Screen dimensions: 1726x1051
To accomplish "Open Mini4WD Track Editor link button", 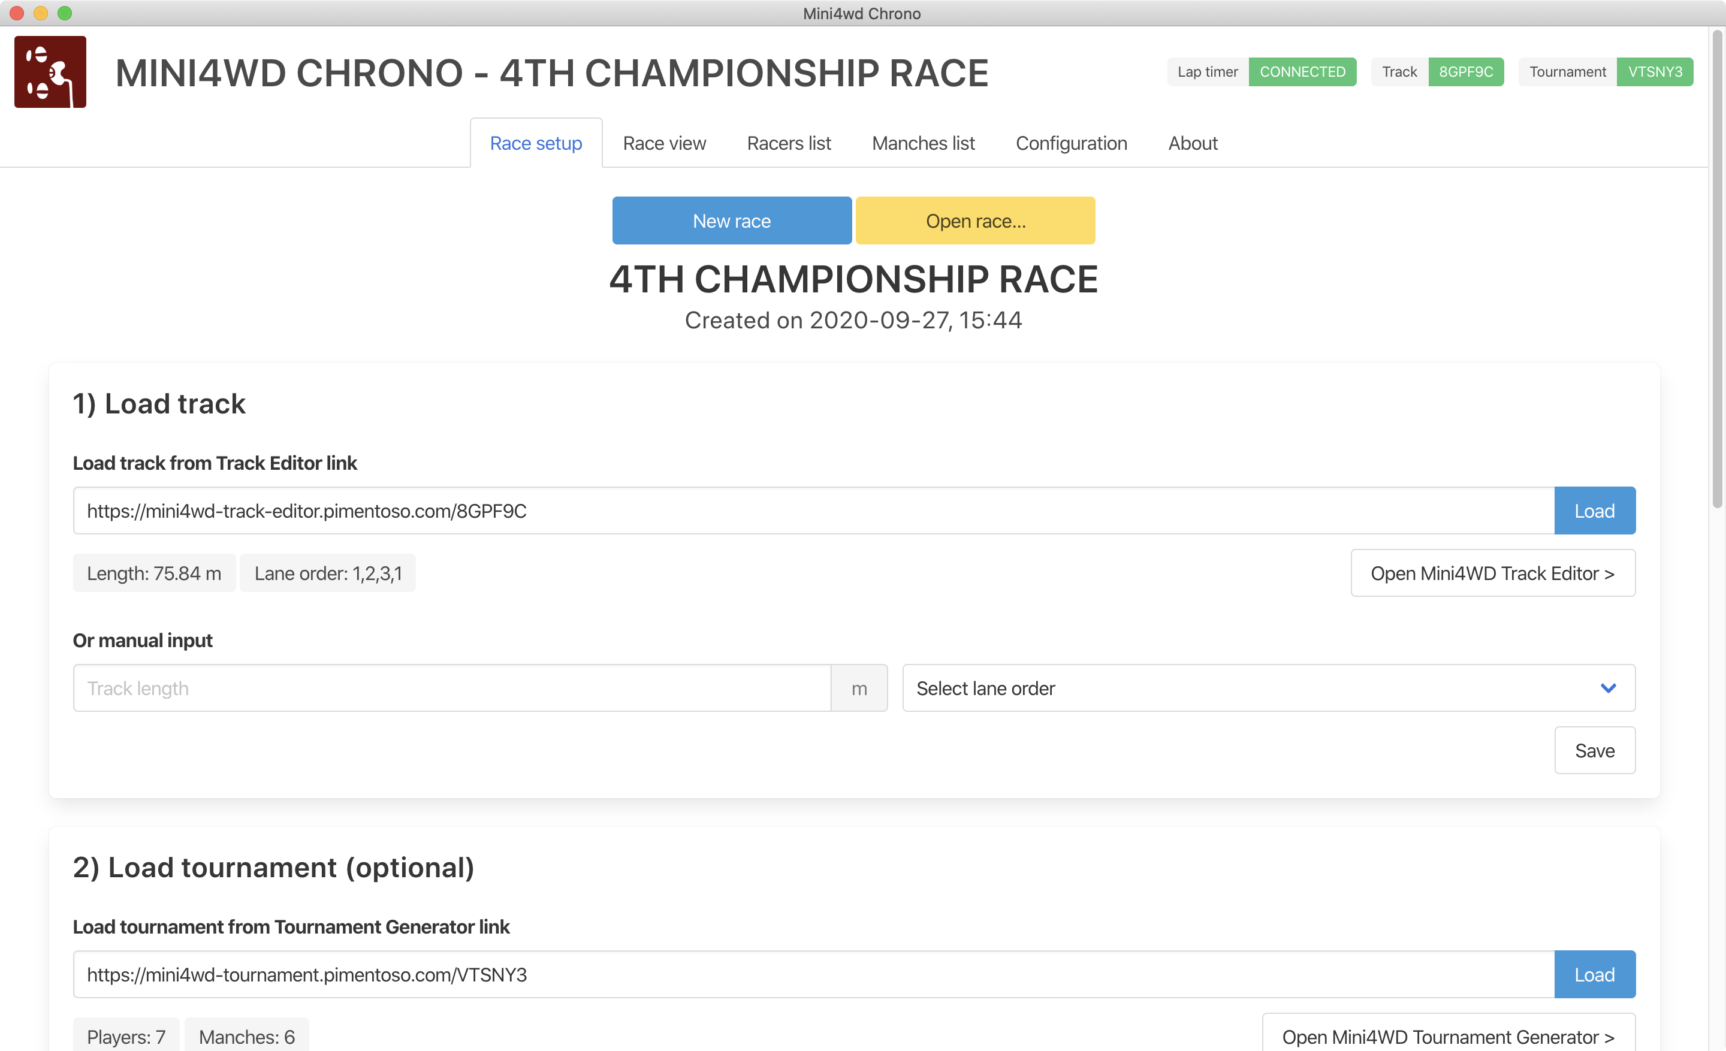I will coord(1492,573).
